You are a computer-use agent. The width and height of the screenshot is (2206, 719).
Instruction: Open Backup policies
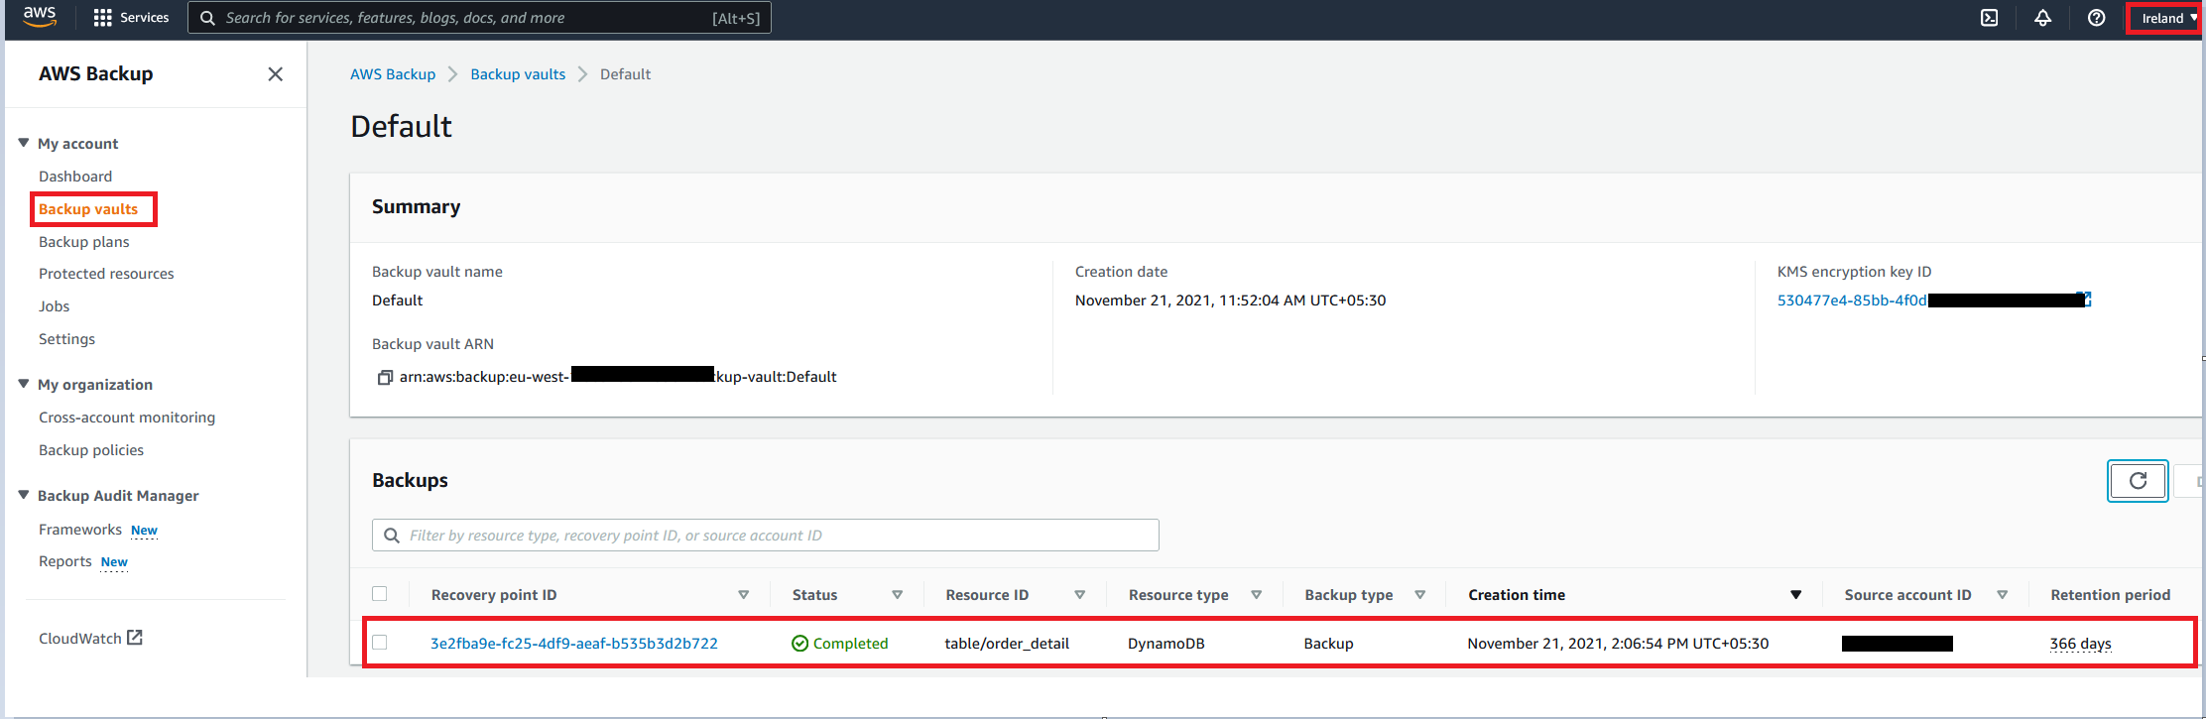tap(91, 450)
